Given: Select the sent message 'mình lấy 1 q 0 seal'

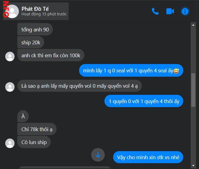Looking at the screenshot, I should pyautogui.click(x=131, y=70).
